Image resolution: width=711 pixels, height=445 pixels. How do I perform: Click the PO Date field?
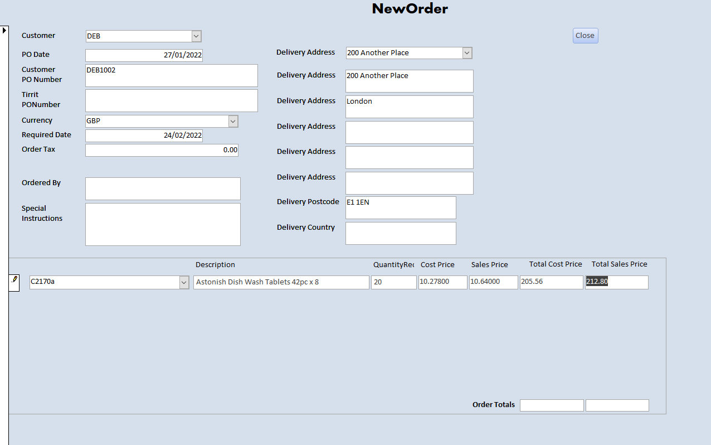(144, 55)
